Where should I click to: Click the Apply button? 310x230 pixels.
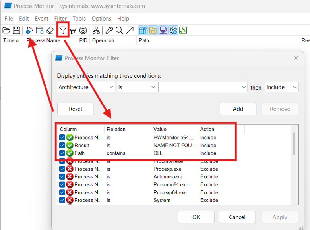[280, 217]
